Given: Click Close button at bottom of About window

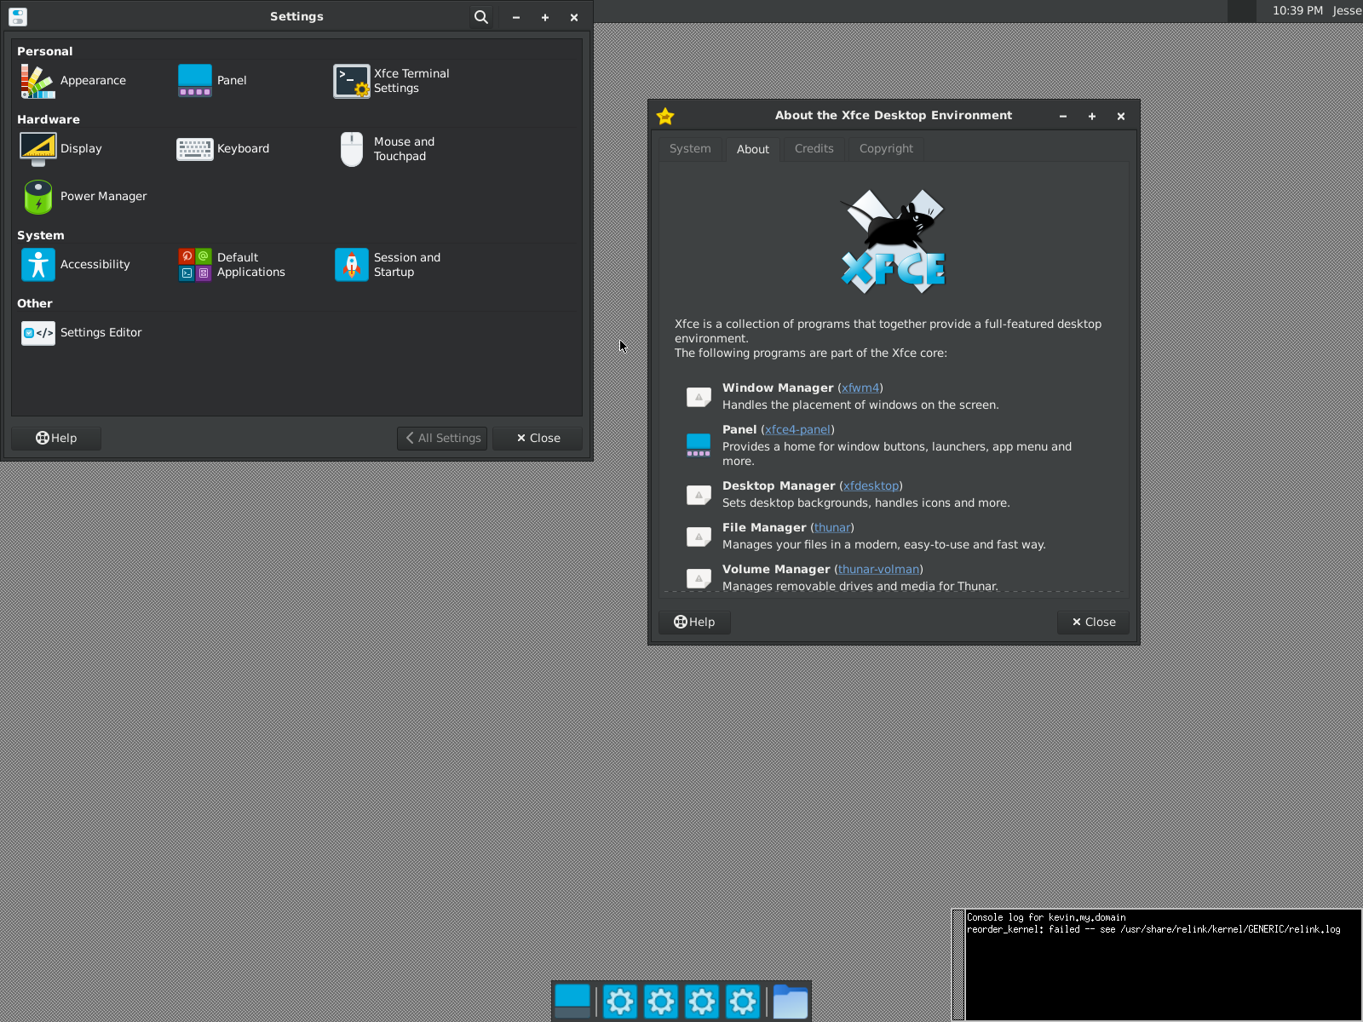Looking at the screenshot, I should coord(1093,623).
